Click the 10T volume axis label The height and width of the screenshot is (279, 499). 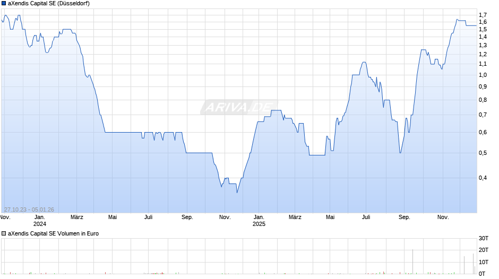pos(484,262)
